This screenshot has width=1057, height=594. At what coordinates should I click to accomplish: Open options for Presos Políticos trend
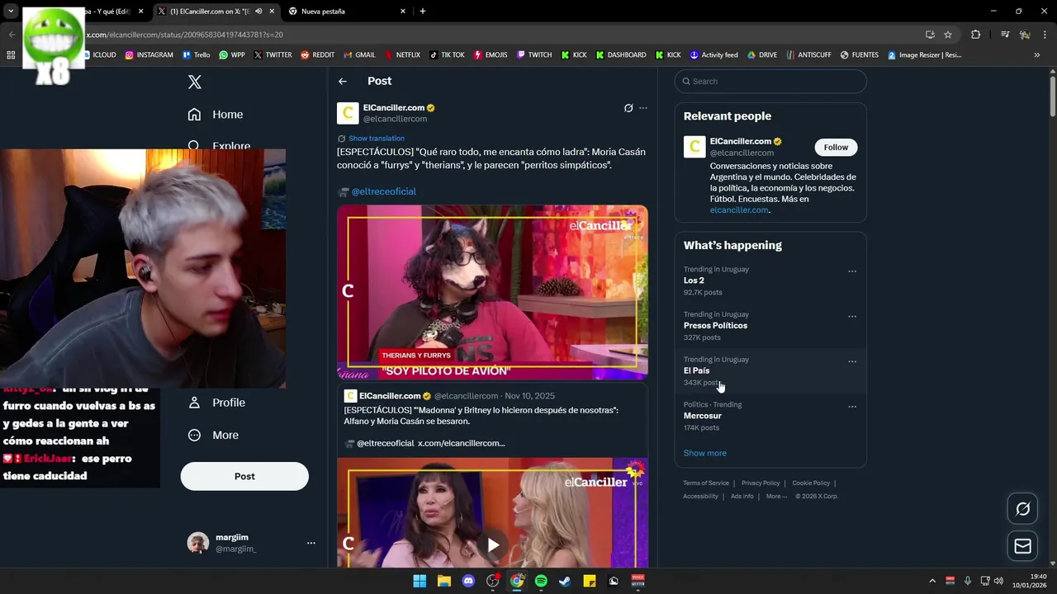click(852, 317)
